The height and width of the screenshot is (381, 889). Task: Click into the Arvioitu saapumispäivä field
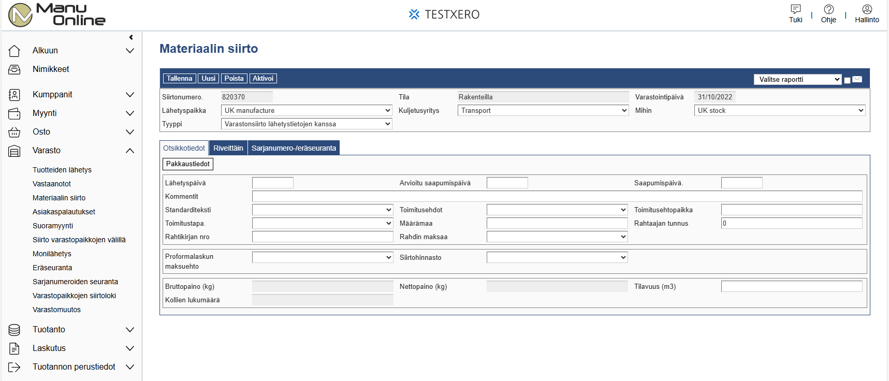point(507,183)
